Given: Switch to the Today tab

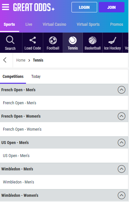Looking at the screenshot, I should tap(36, 77).
